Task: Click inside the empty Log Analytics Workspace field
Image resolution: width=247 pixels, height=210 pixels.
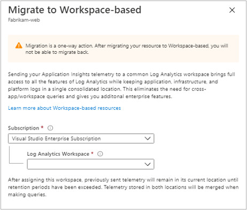Action: click(90, 164)
